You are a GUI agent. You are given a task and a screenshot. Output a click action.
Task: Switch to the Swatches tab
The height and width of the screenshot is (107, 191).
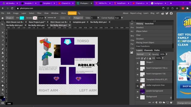pos(149,24)
